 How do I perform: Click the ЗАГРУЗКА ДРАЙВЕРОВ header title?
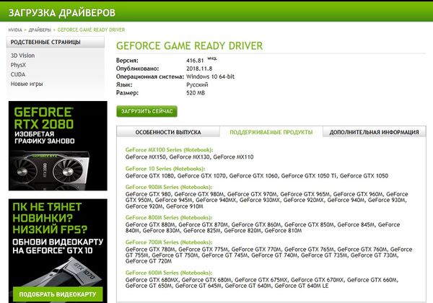62,13
